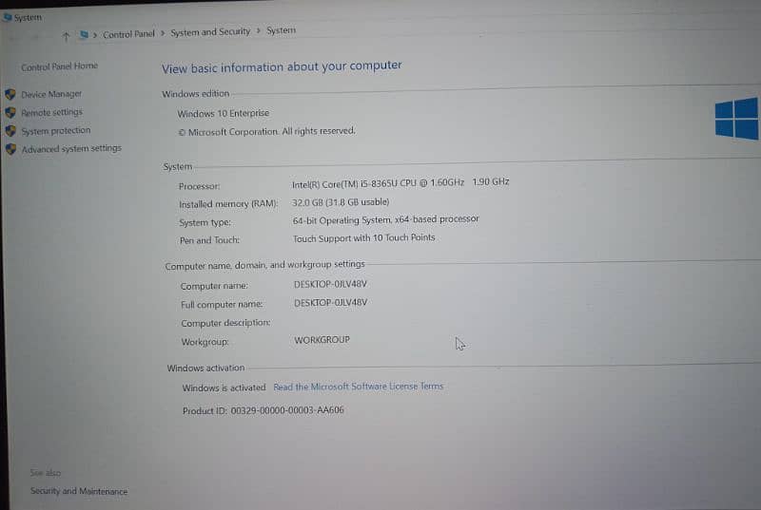The height and width of the screenshot is (510, 761).
Task: Click the System window title icon
Action: point(8,18)
